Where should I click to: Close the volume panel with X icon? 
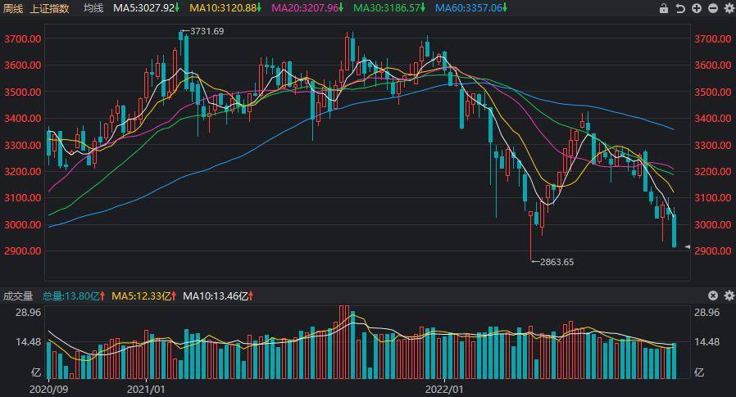713,295
